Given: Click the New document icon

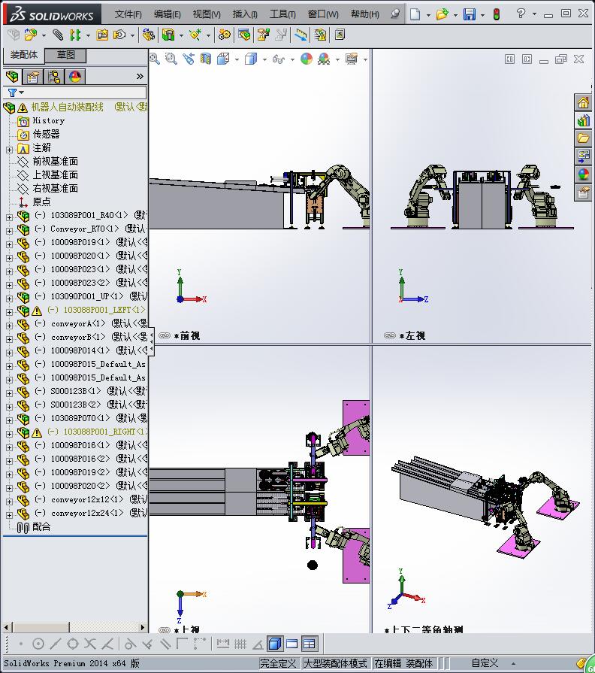Looking at the screenshot, I should (x=415, y=14).
